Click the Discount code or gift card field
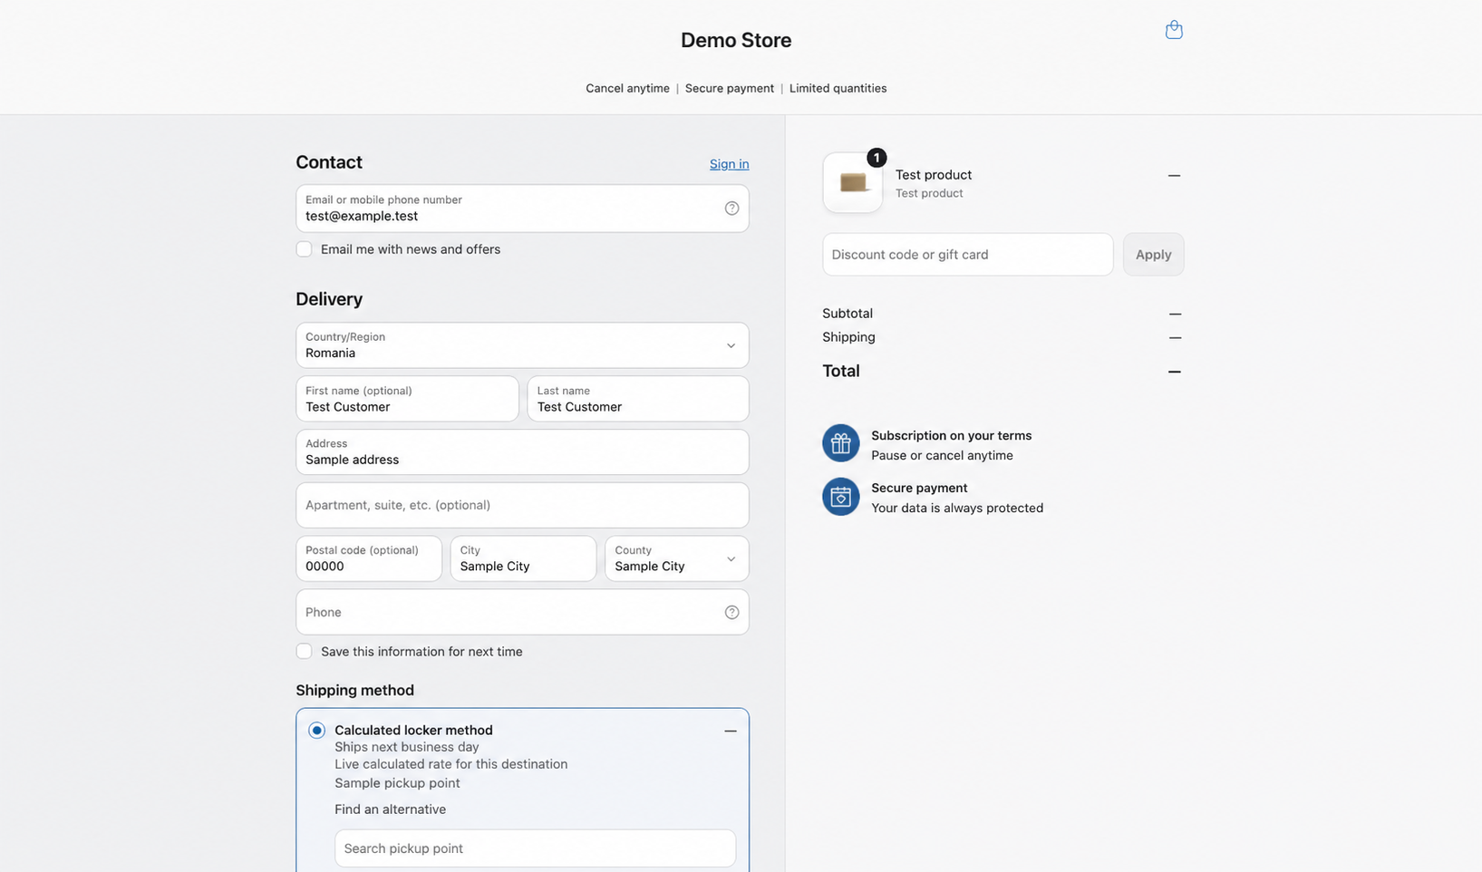 tap(967, 255)
